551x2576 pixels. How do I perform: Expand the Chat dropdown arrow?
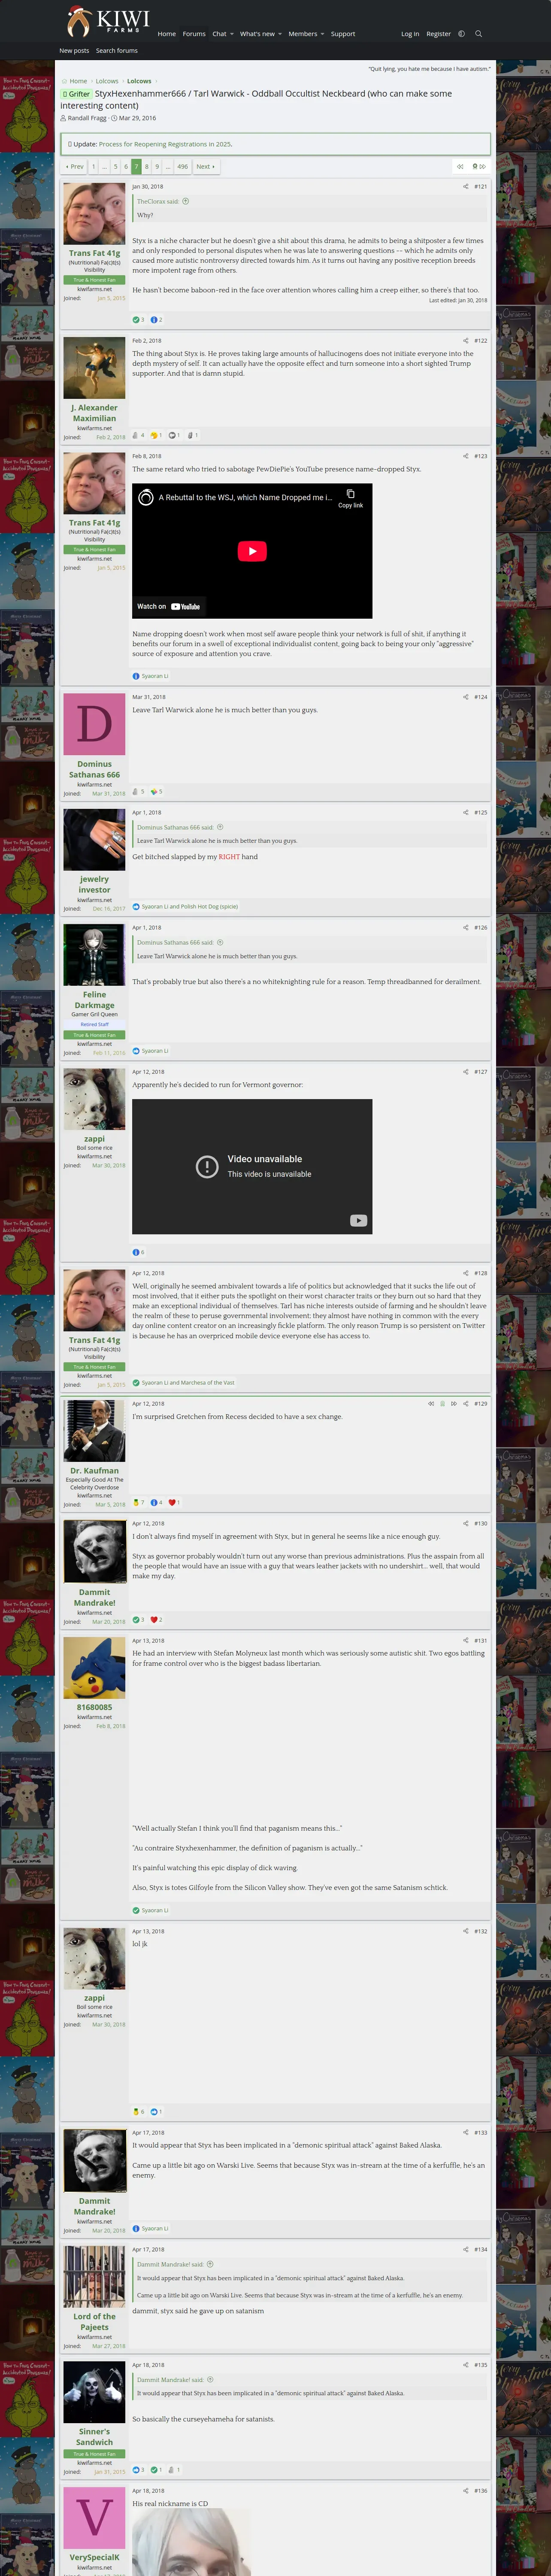click(x=232, y=34)
